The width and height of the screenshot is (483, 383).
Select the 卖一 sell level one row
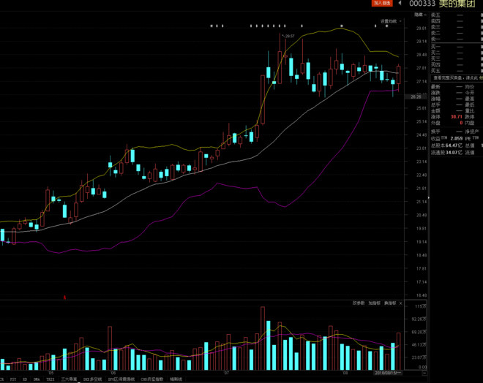coord(456,39)
